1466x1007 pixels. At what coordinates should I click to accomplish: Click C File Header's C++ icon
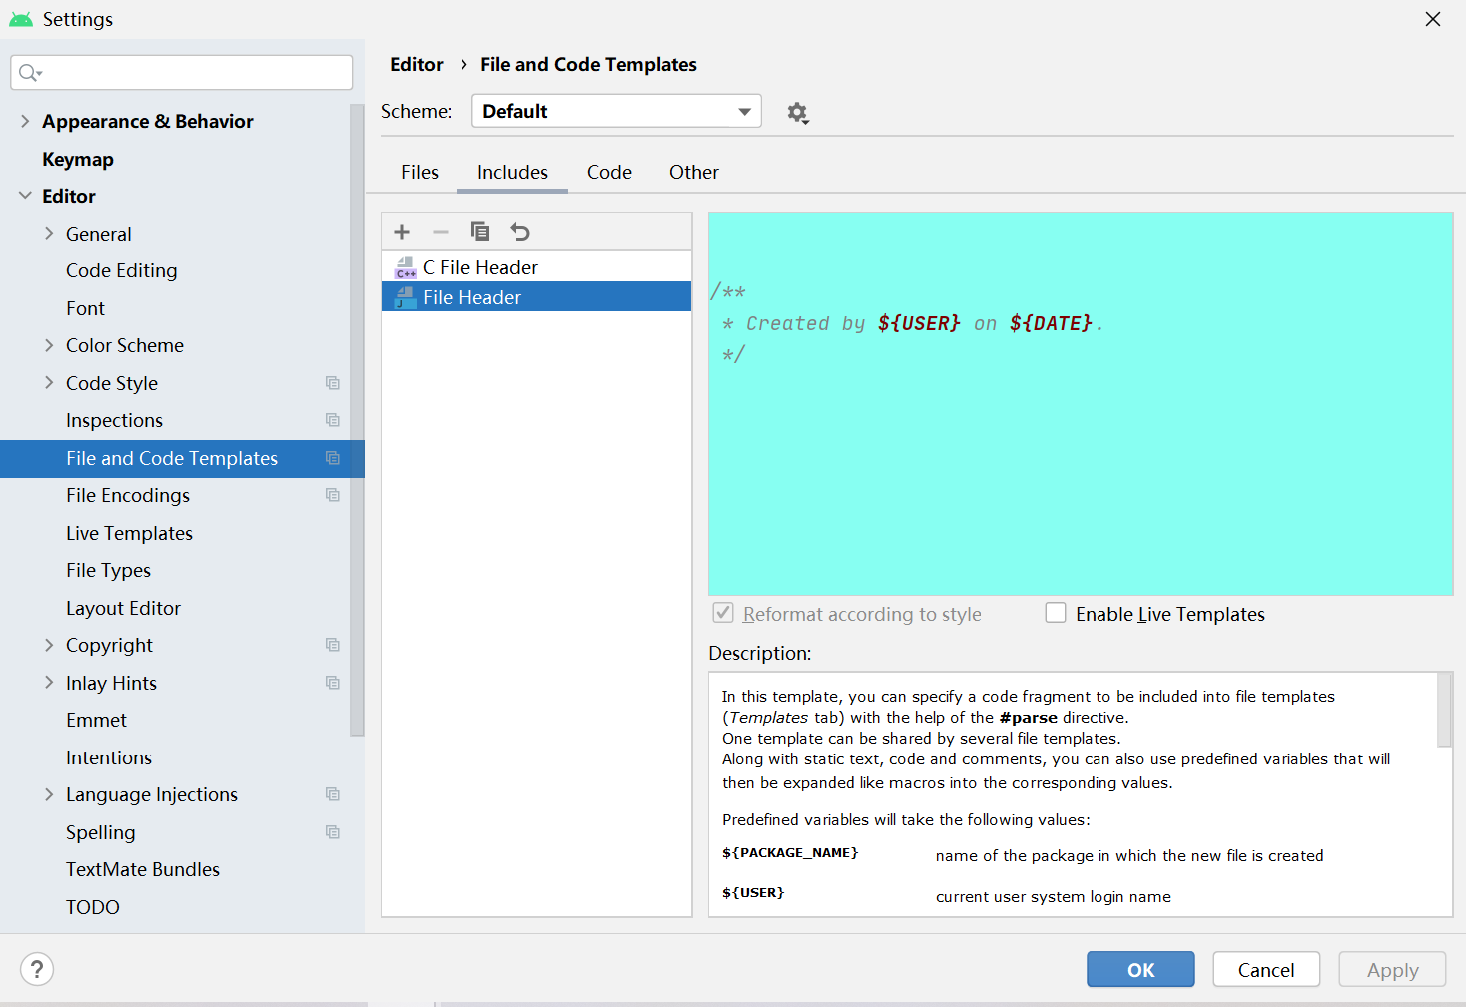[x=406, y=267]
